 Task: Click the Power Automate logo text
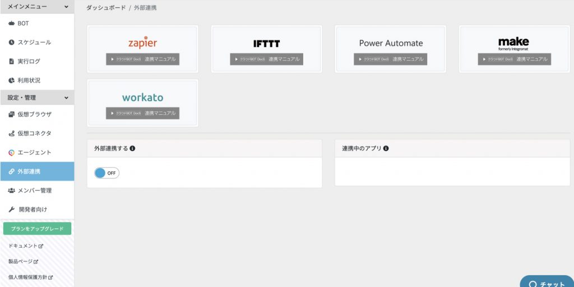pos(391,44)
